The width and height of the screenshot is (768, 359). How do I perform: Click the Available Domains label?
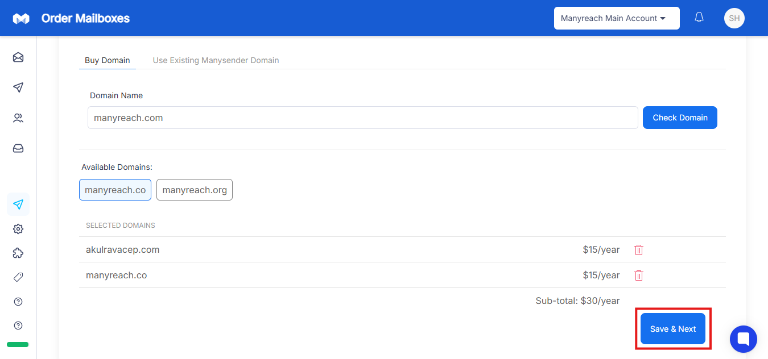coord(117,167)
